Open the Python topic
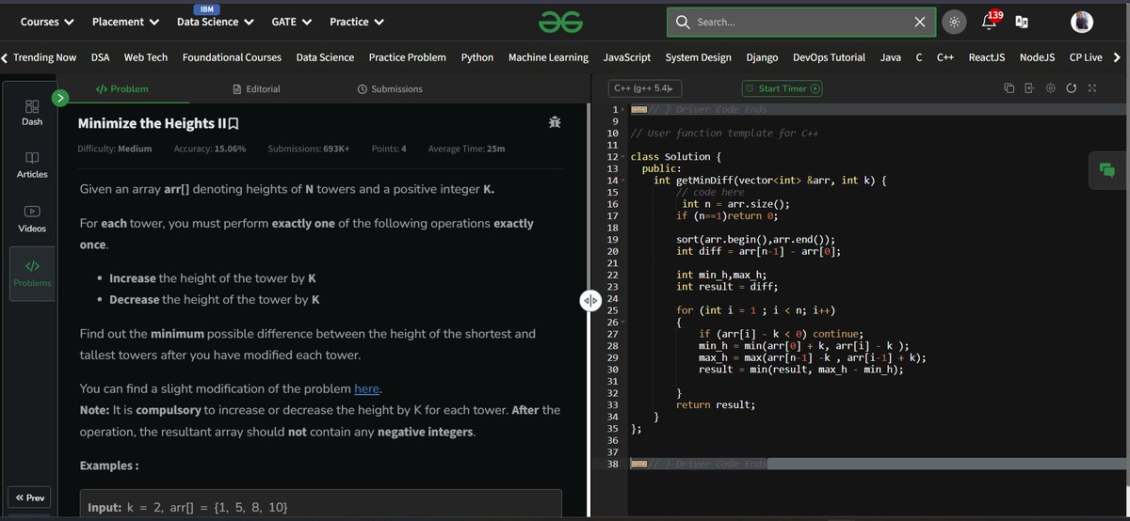Viewport: 1130px width, 521px height. coord(477,57)
